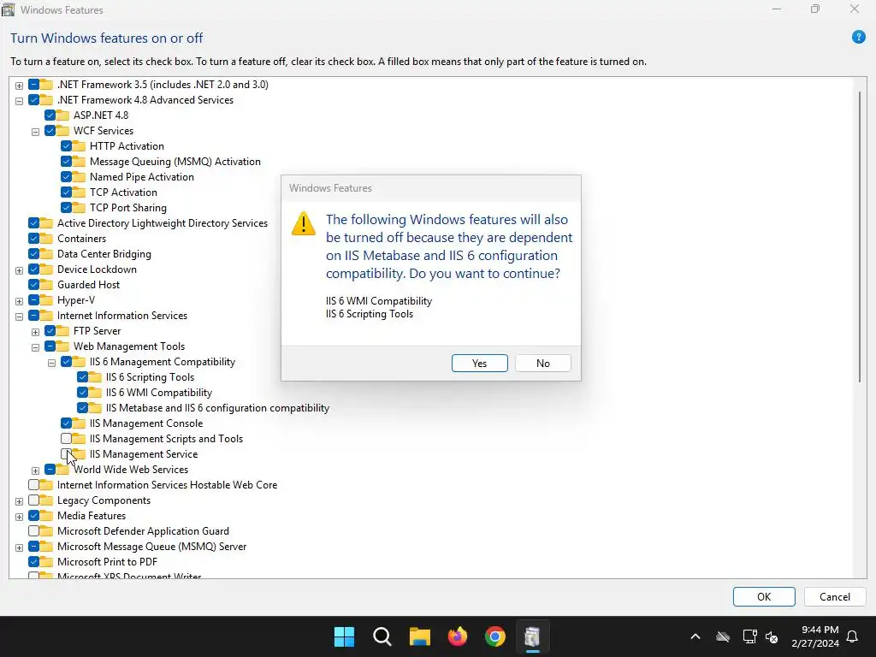Select Named Pipe Activation label
The height and width of the screenshot is (657, 876).
(142, 176)
